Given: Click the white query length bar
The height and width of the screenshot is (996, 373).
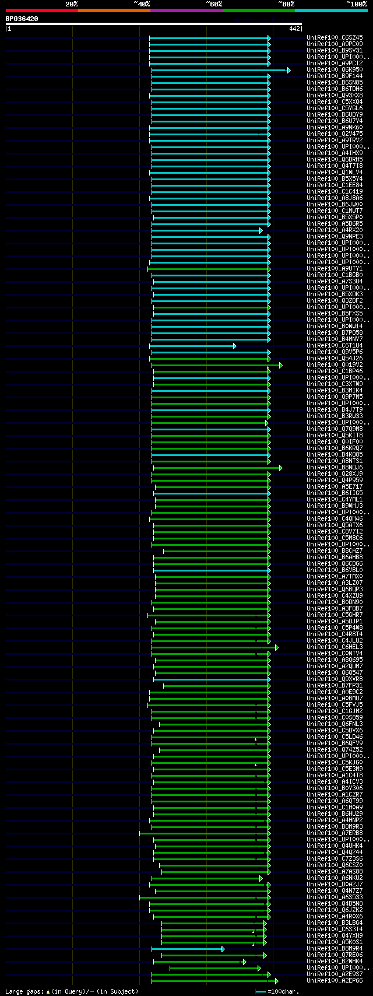Looking at the screenshot, I should pyautogui.click(x=153, y=24).
